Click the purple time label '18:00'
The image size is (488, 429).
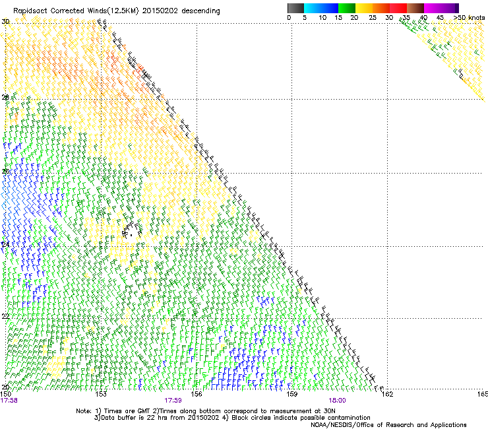(337, 401)
